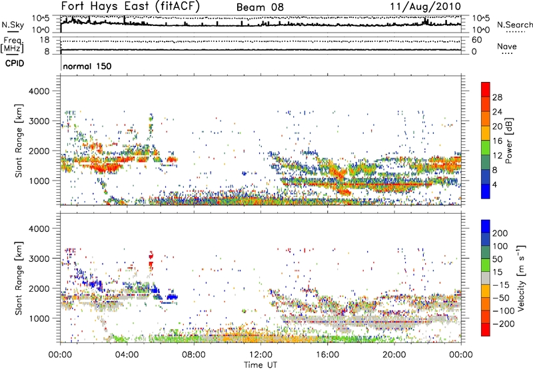The height and width of the screenshot is (369, 533).
Task: Click the 'N.Search' legend label
Action: pos(514,25)
